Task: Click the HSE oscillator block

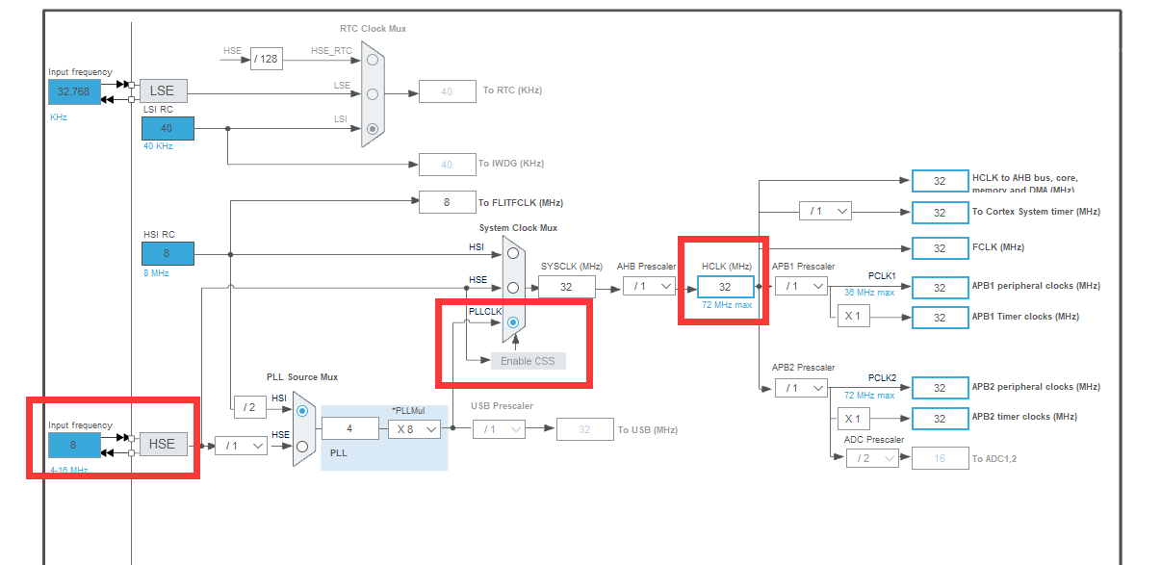Action: pos(163,444)
